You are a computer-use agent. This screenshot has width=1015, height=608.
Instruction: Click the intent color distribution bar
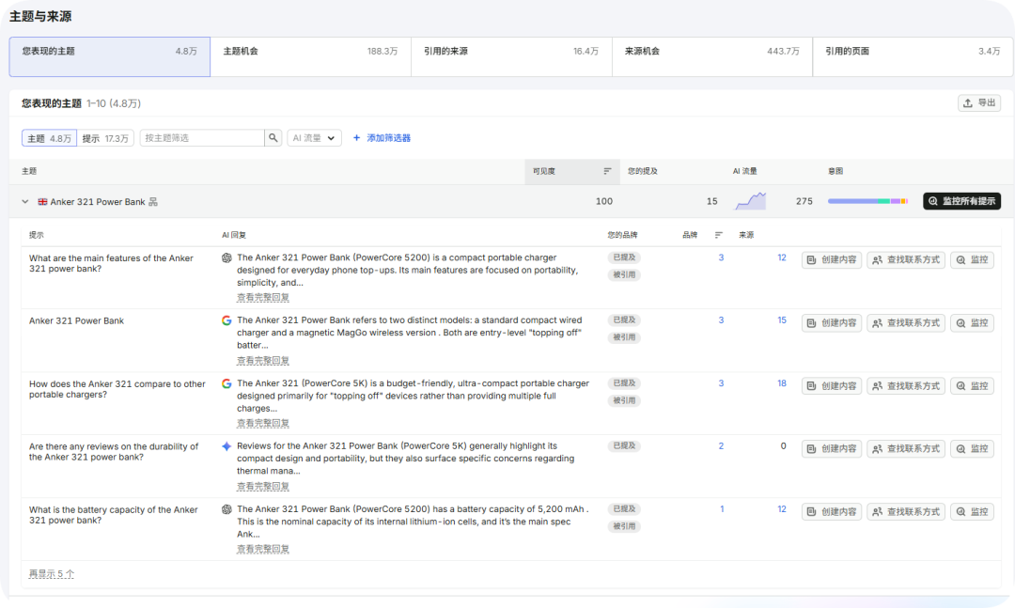tap(867, 201)
